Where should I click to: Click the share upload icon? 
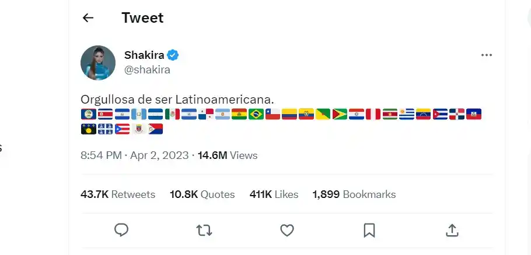[x=452, y=231]
